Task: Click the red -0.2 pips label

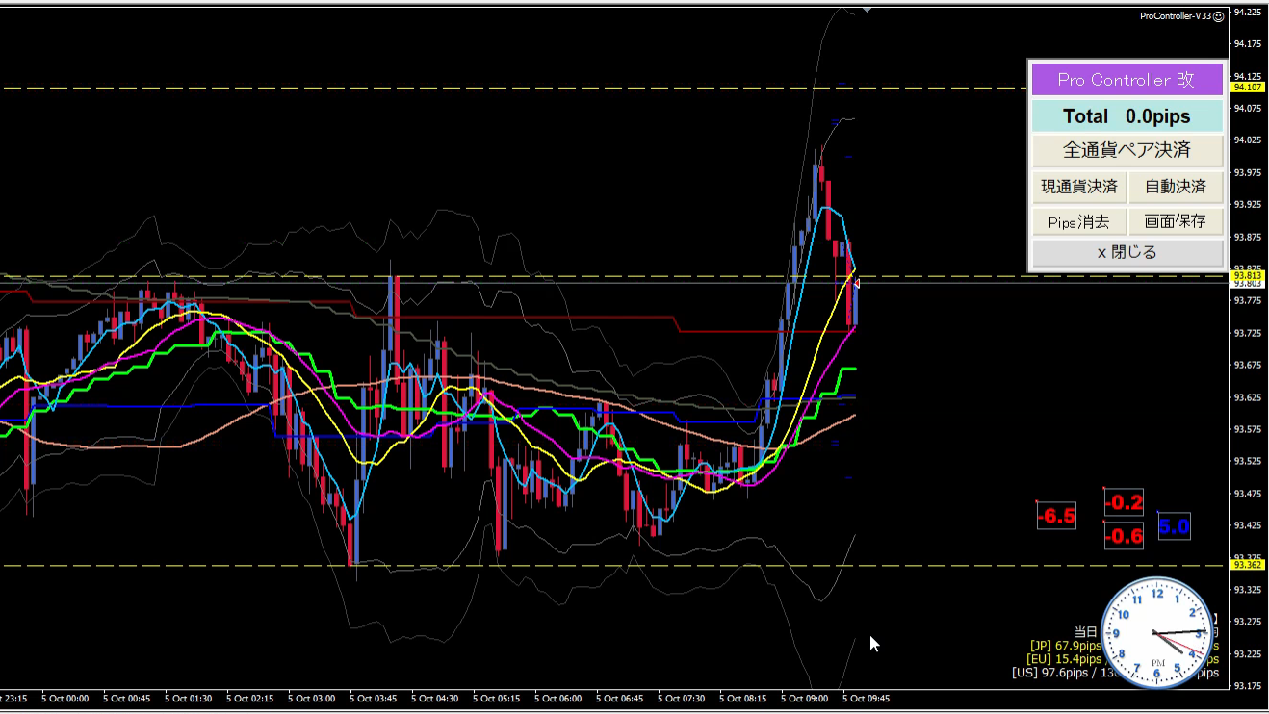Action: 1124,502
